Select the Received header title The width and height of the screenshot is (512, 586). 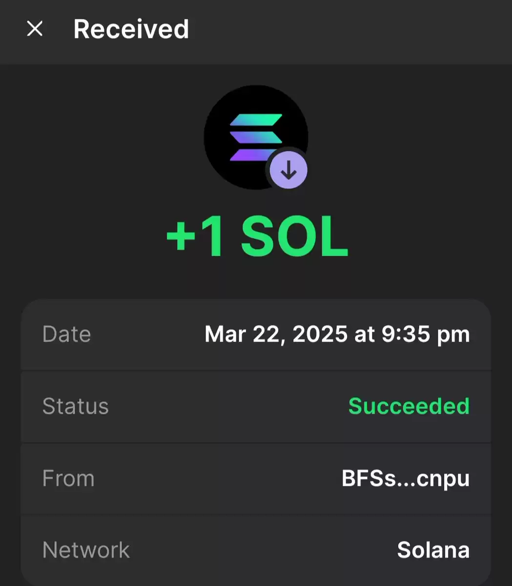click(131, 29)
